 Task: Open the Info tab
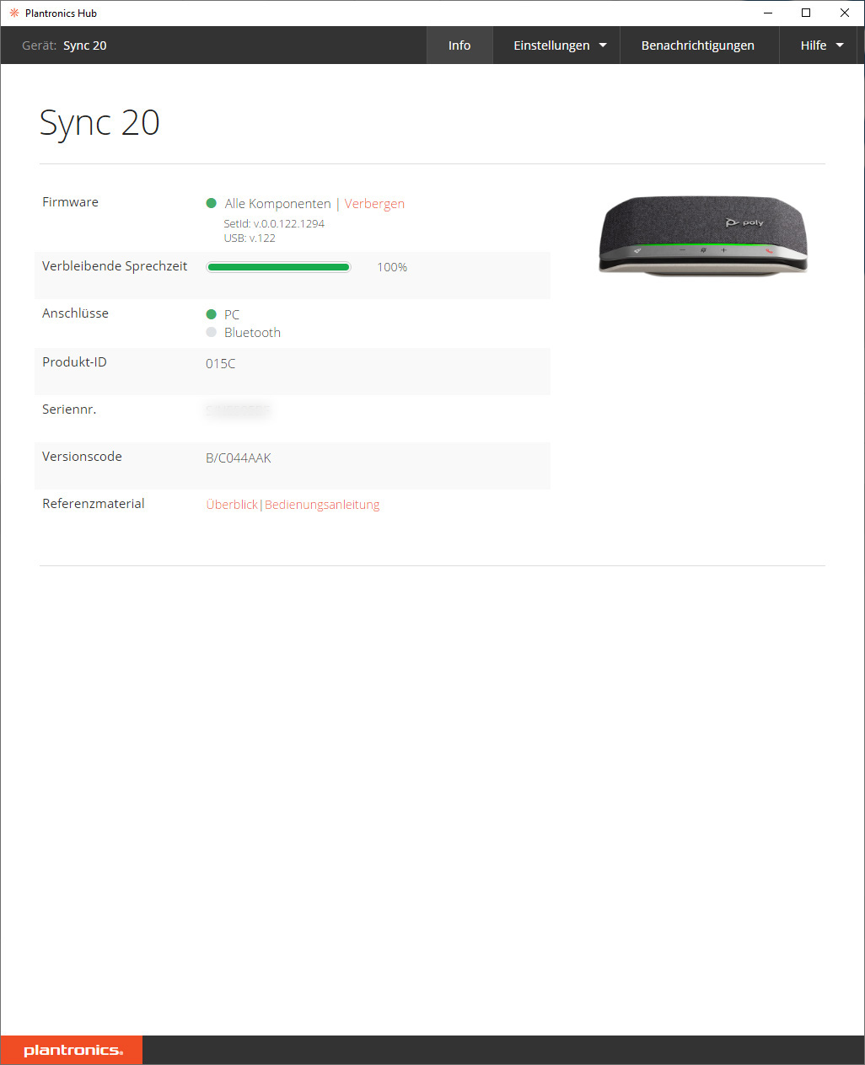coord(459,45)
